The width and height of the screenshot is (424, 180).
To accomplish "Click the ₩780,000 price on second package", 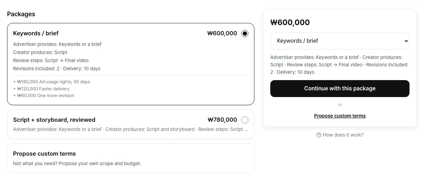I will point(222,120).
